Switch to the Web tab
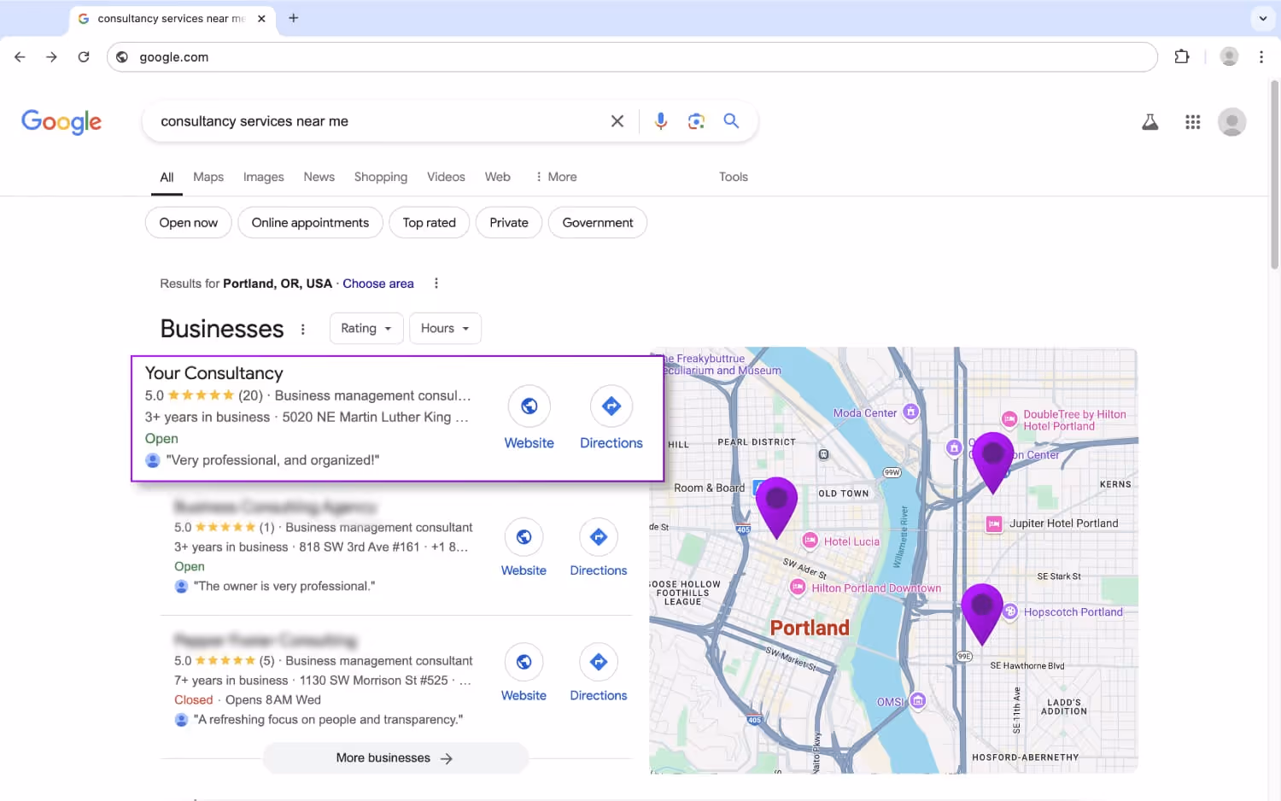 point(497,177)
